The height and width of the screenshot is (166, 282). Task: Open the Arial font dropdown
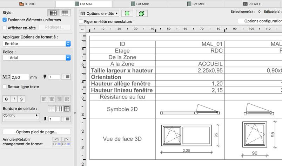pyautogui.click(x=36, y=58)
